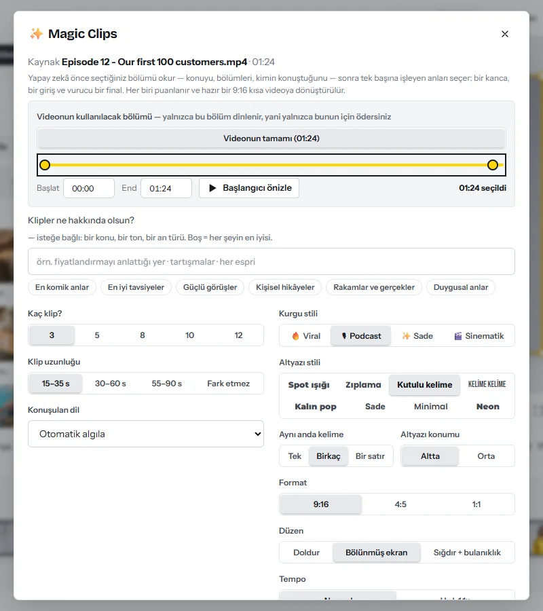Select Tek words at once
This screenshot has width=543, height=611.
click(295, 456)
